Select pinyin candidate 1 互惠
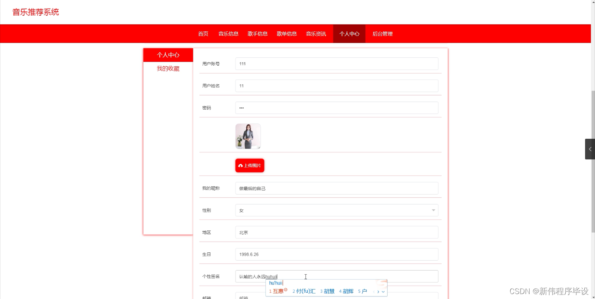 (278, 291)
